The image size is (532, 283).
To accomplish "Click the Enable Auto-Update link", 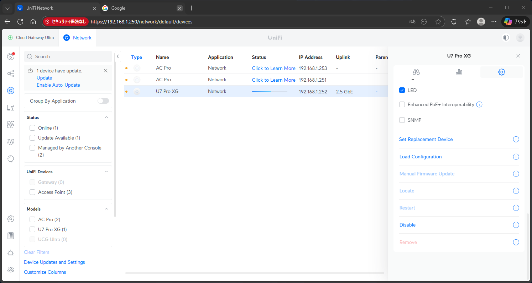I will (58, 85).
